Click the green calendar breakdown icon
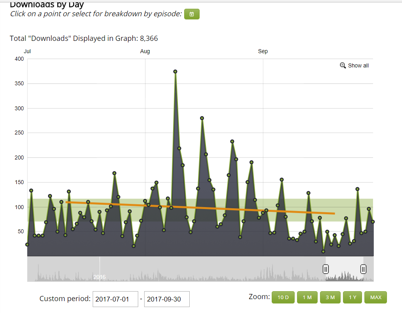The image size is (402, 313). click(x=192, y=14)
